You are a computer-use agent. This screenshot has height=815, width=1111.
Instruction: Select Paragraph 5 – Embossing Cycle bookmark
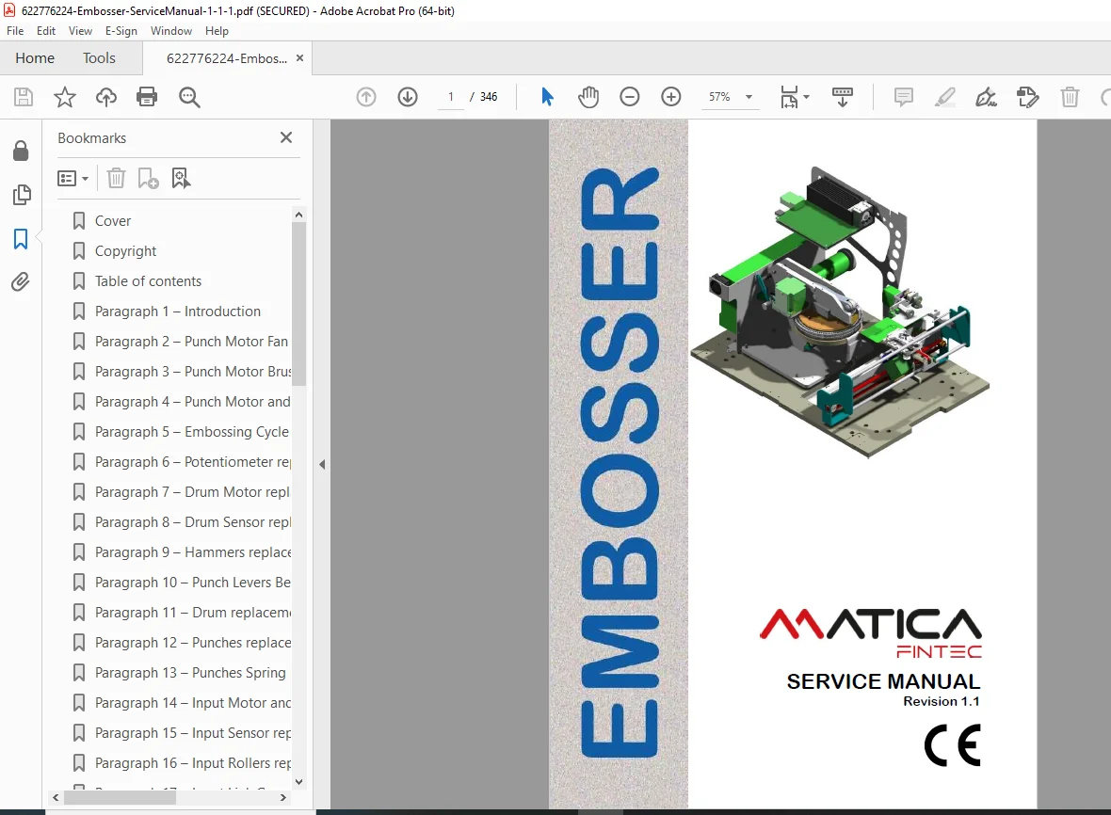click(192, 432)
